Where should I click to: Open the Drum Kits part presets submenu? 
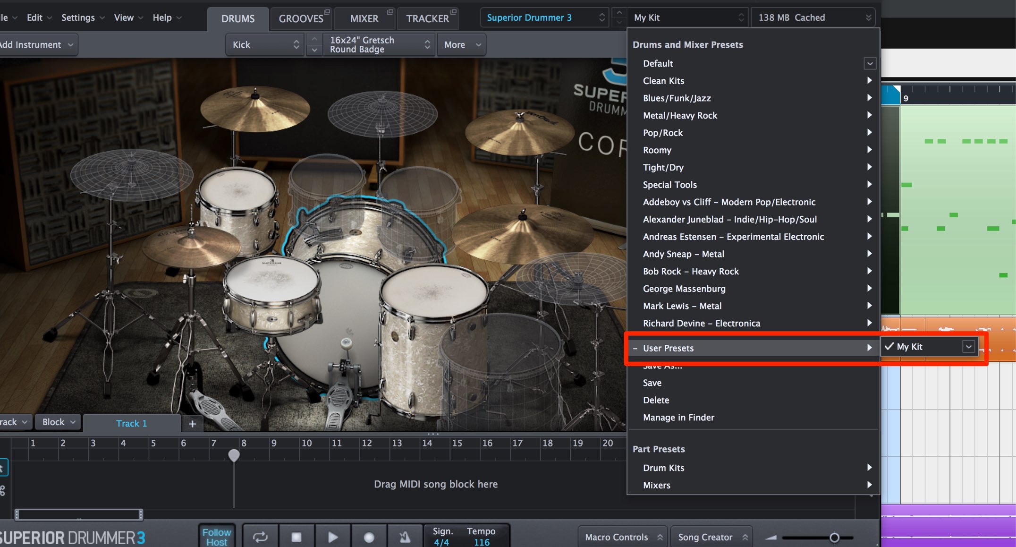[754, 468]
